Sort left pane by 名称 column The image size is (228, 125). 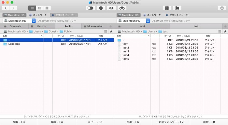(22, 36)
